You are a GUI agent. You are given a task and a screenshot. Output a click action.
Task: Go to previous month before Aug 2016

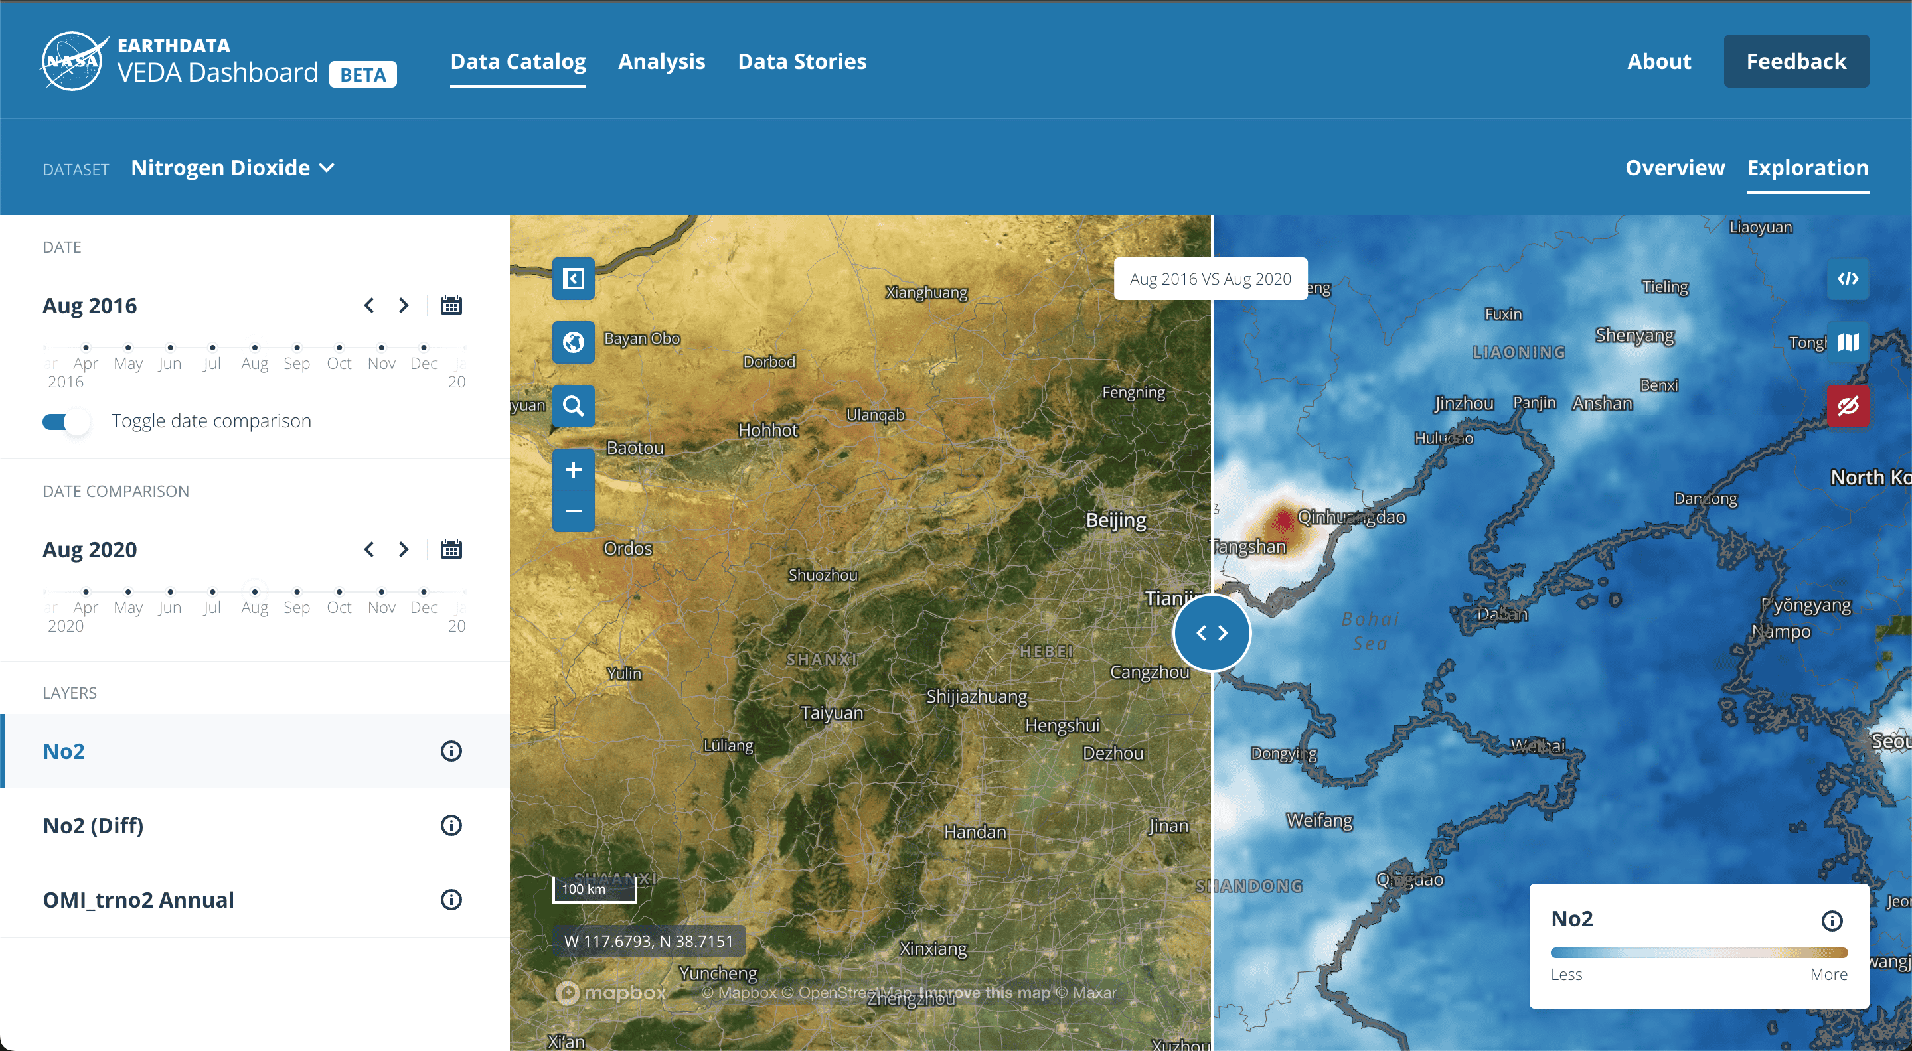point(369,305)
